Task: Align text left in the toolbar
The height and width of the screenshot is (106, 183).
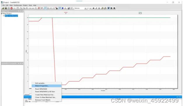Action: (109, 8)
